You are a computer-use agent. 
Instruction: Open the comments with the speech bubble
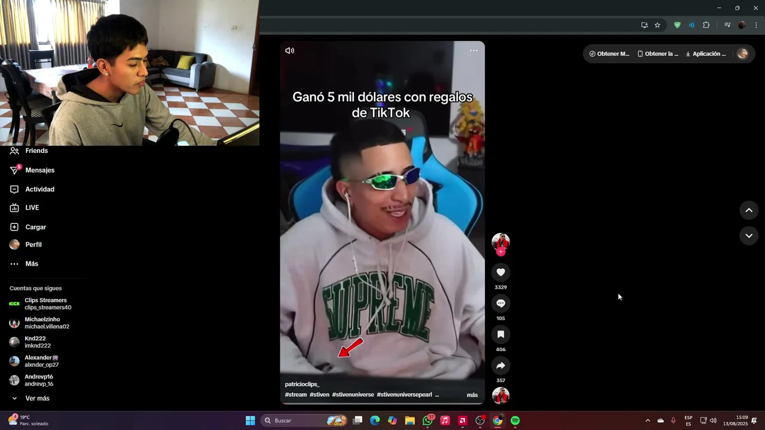501,303
